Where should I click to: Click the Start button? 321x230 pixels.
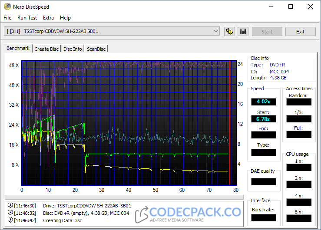[x=267, y=32]
